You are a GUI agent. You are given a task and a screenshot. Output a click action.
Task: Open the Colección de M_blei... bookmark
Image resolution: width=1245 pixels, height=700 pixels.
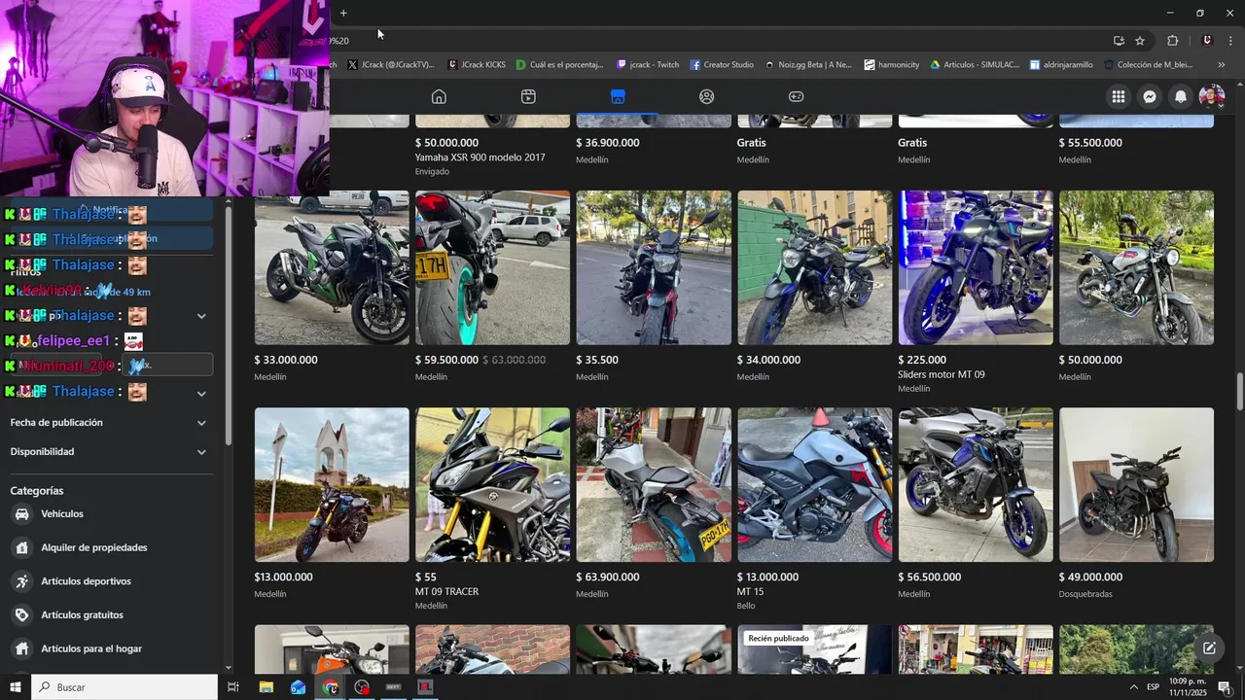1148,65
